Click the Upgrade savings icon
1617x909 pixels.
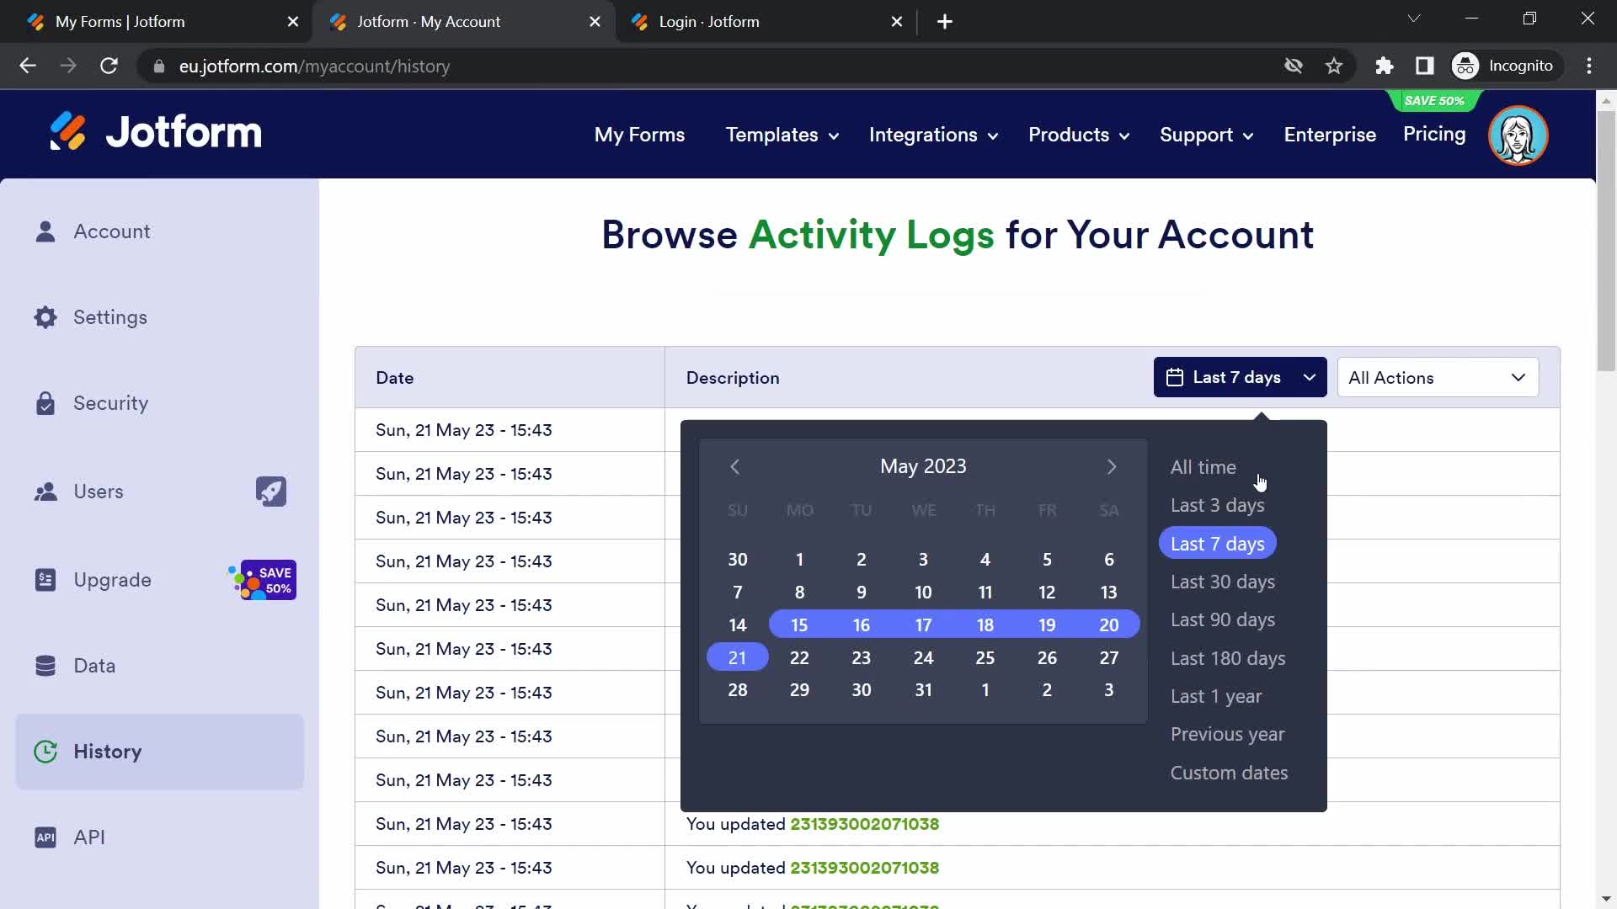[264, 581]
